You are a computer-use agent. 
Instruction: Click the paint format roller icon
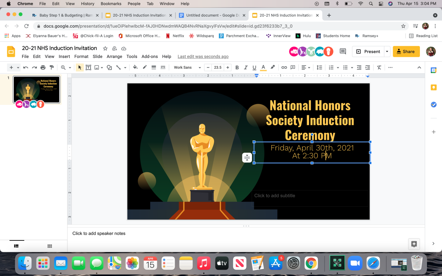tap(52, 68)
